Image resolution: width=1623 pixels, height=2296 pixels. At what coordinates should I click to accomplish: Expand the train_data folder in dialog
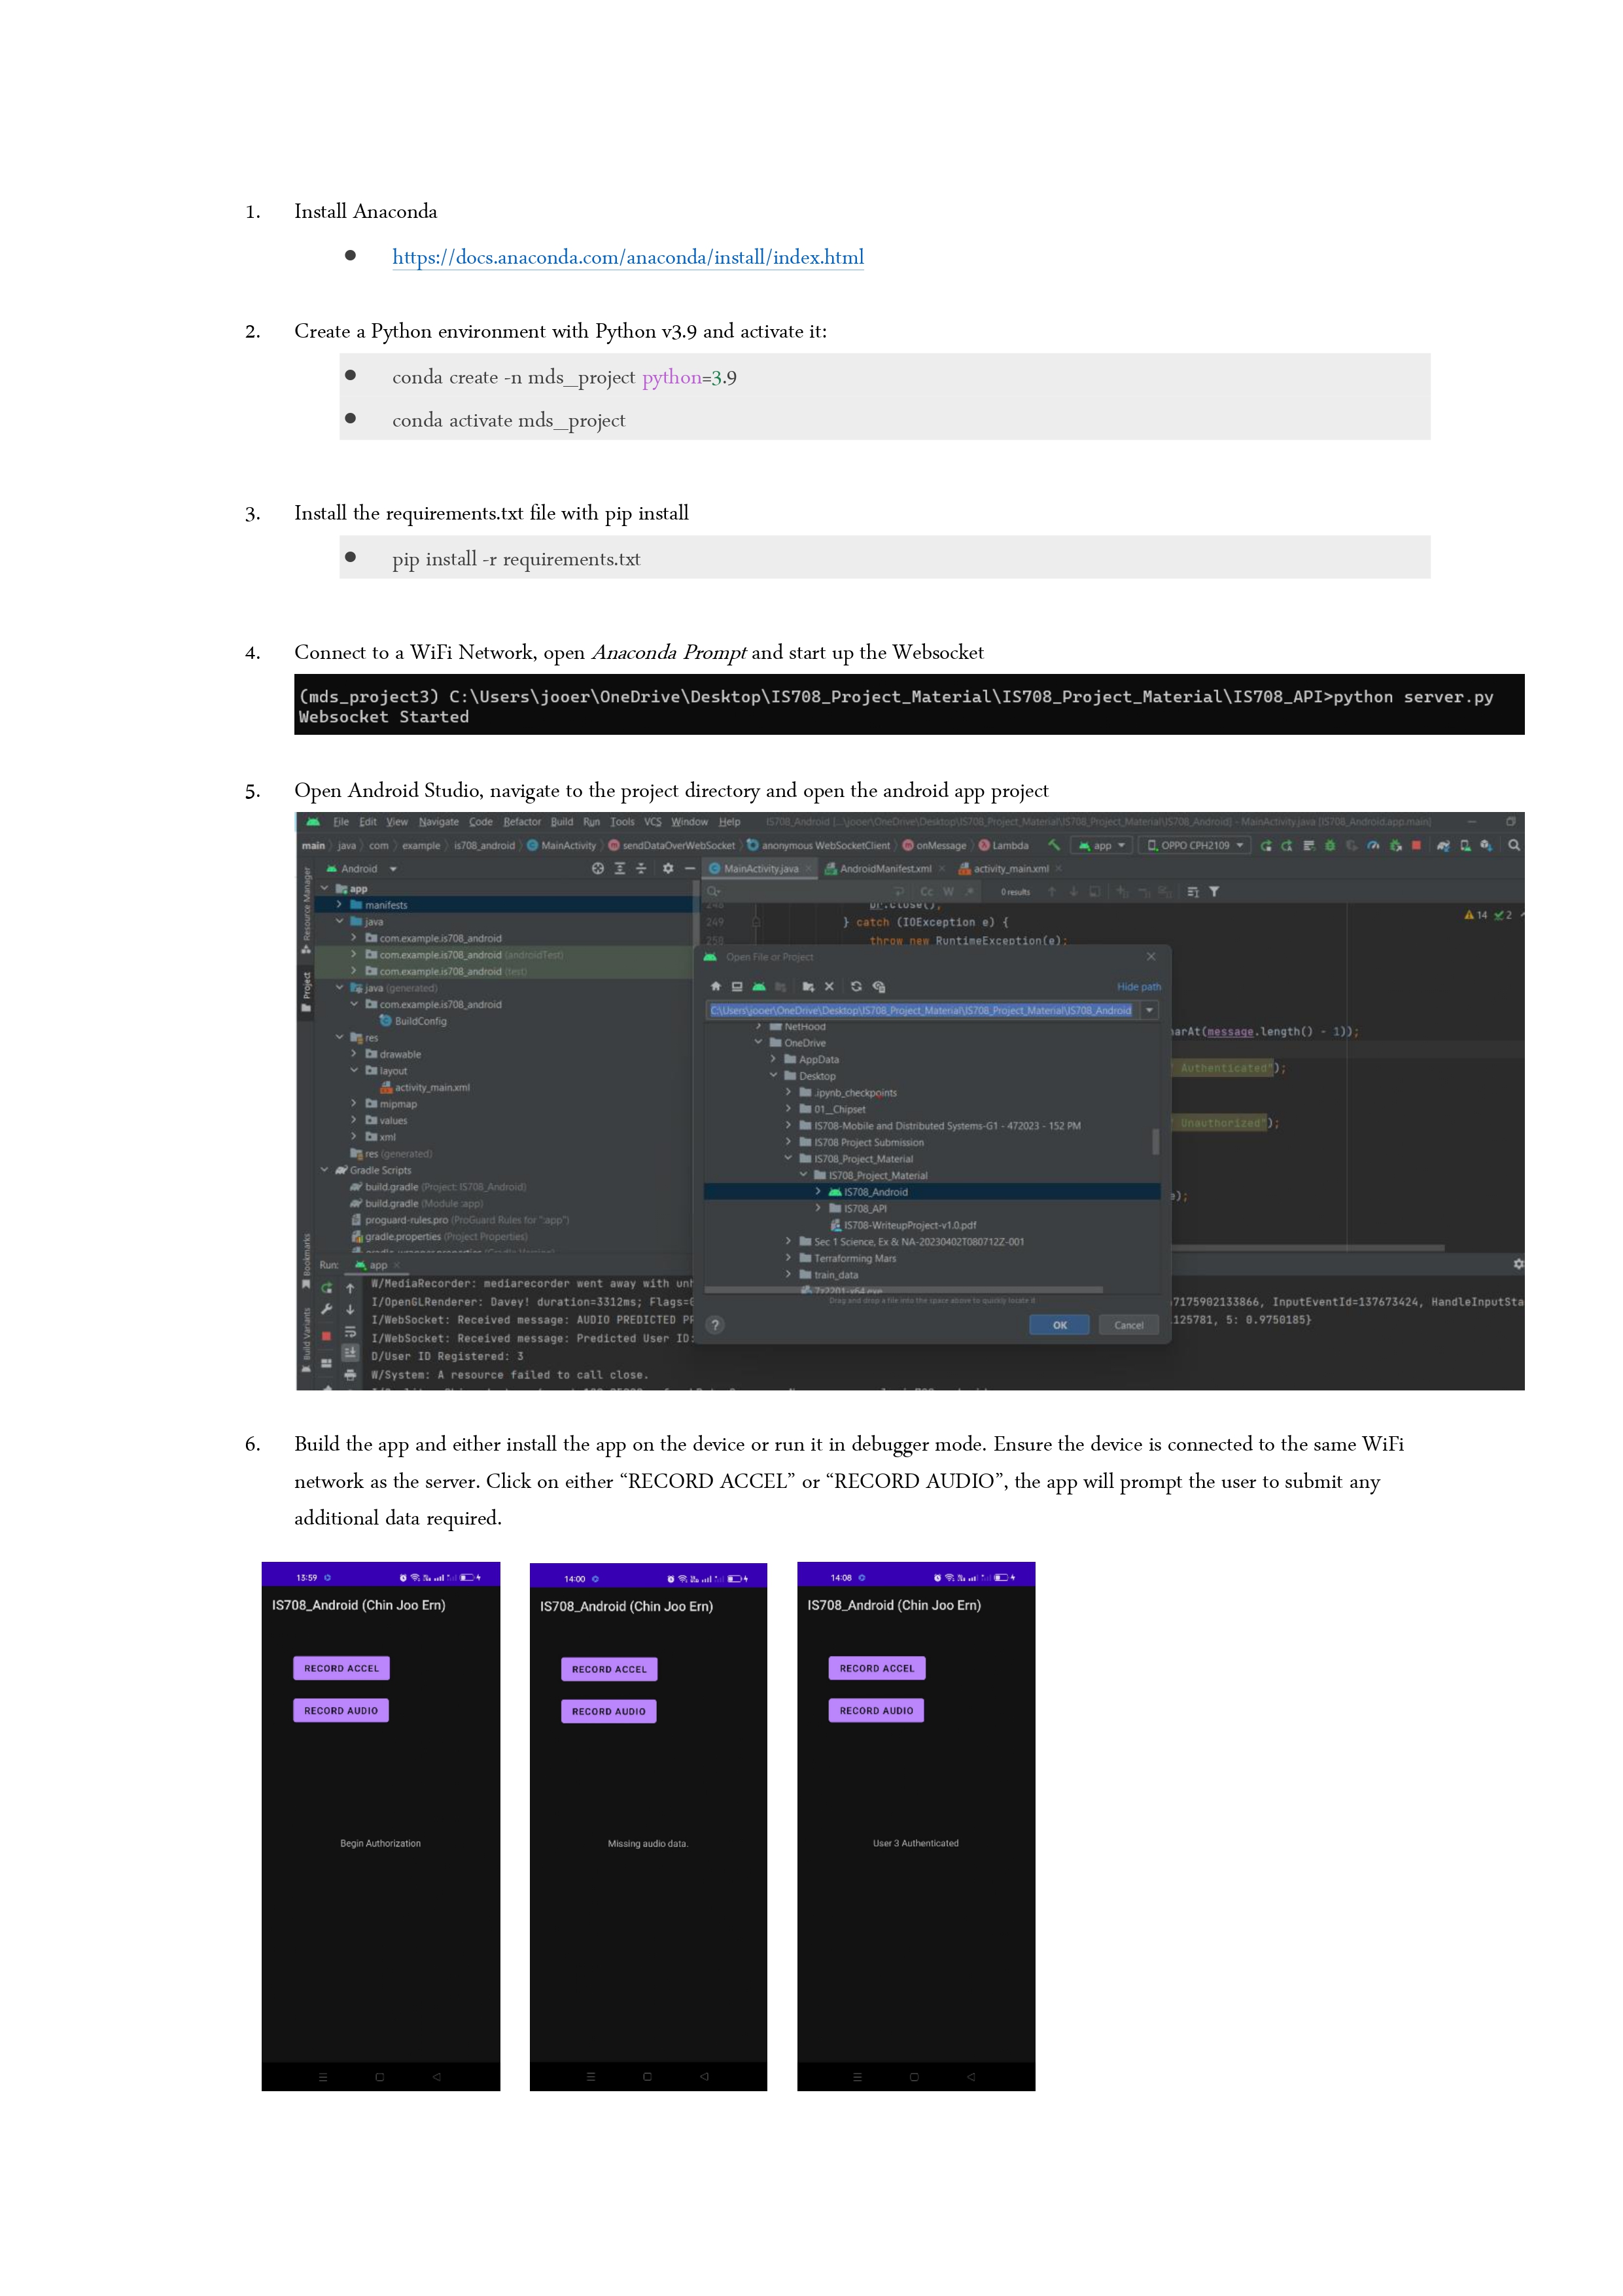[788, 1275]
